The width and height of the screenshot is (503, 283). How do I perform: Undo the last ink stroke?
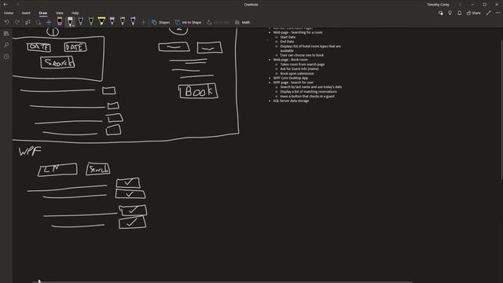coord(7,22)
